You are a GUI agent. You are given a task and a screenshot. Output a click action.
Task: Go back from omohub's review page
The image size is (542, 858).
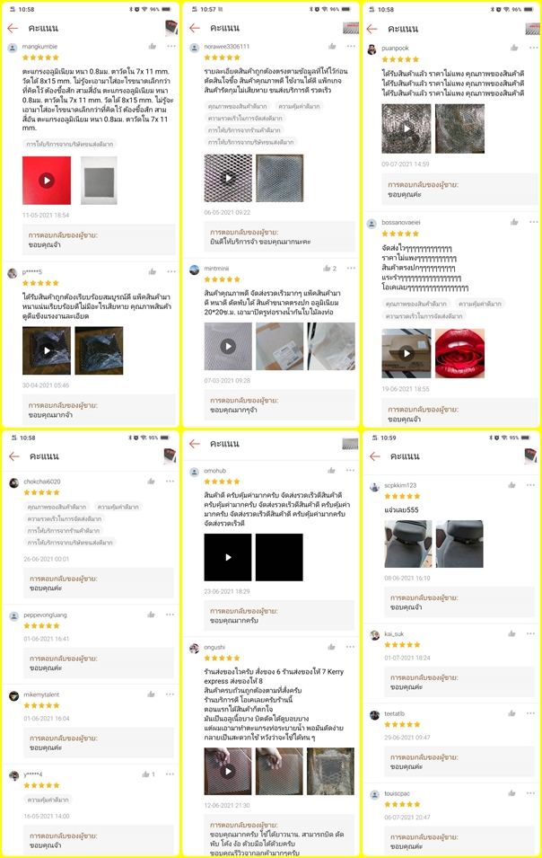pyautogui.click(x=195, y=444)
